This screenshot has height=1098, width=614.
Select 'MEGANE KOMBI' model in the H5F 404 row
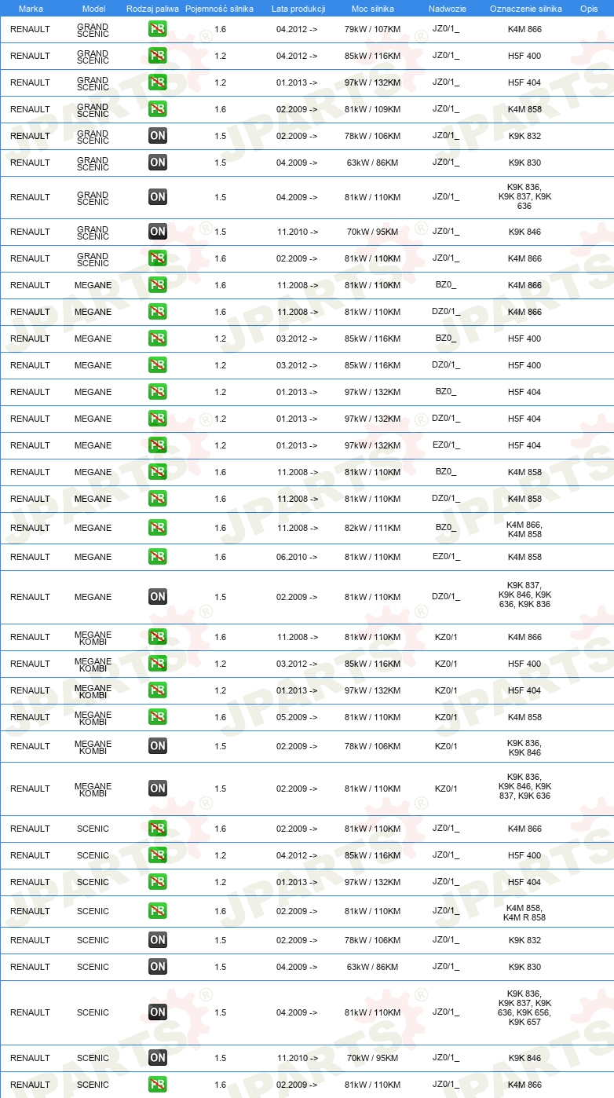[93, 690]
